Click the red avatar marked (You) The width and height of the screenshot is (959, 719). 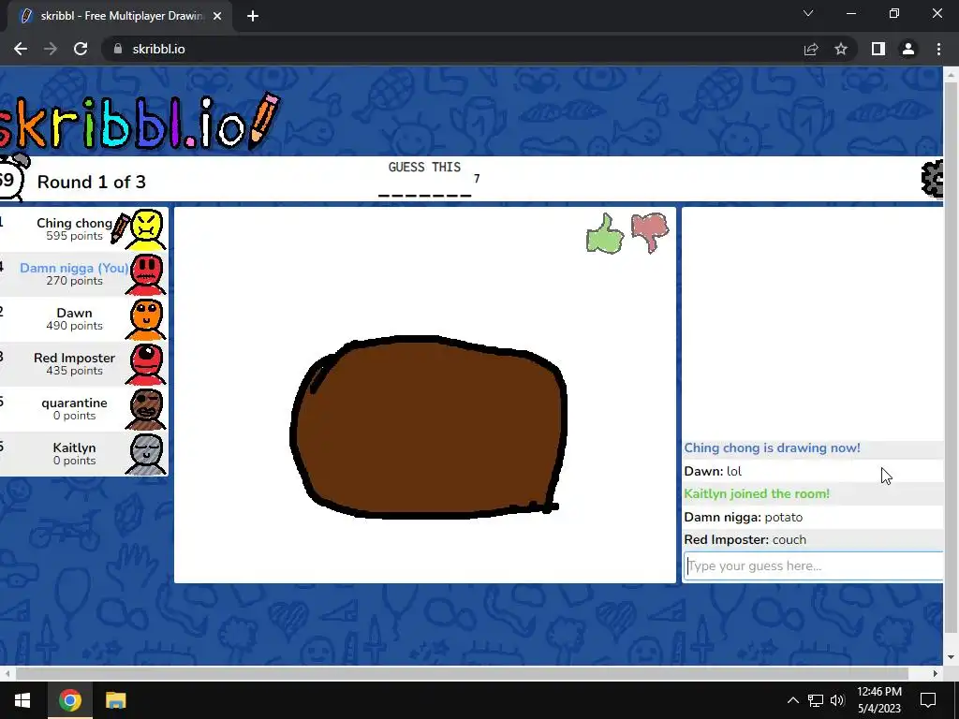[x=146, y=274]
